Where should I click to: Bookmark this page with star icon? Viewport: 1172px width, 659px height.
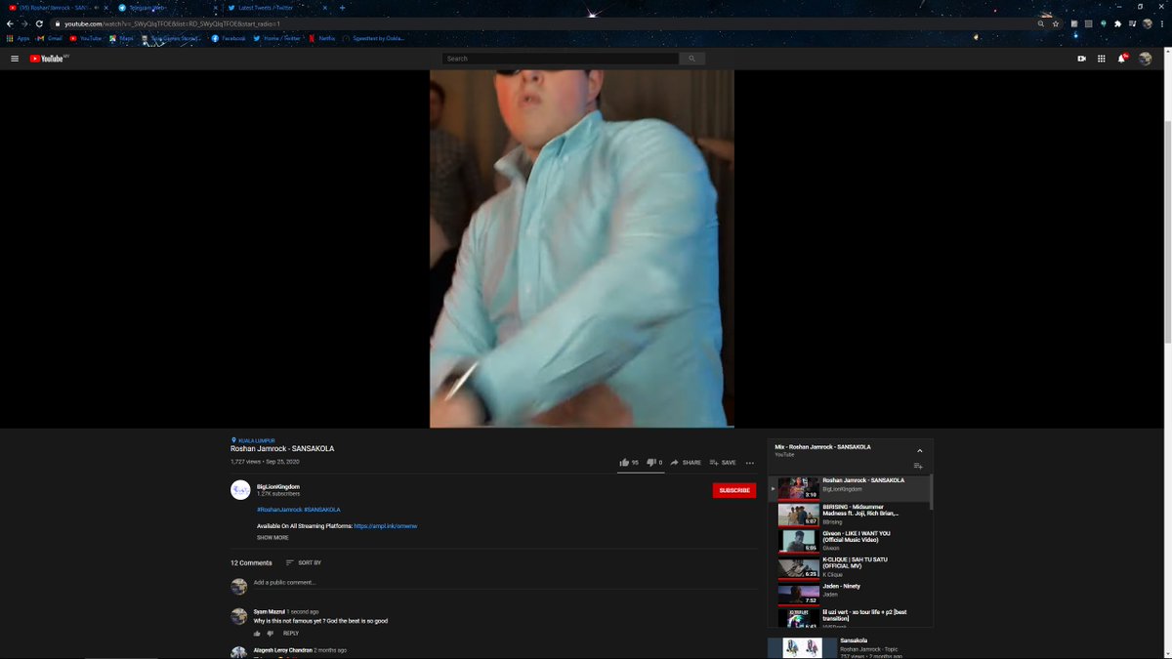pos(1056,23)
